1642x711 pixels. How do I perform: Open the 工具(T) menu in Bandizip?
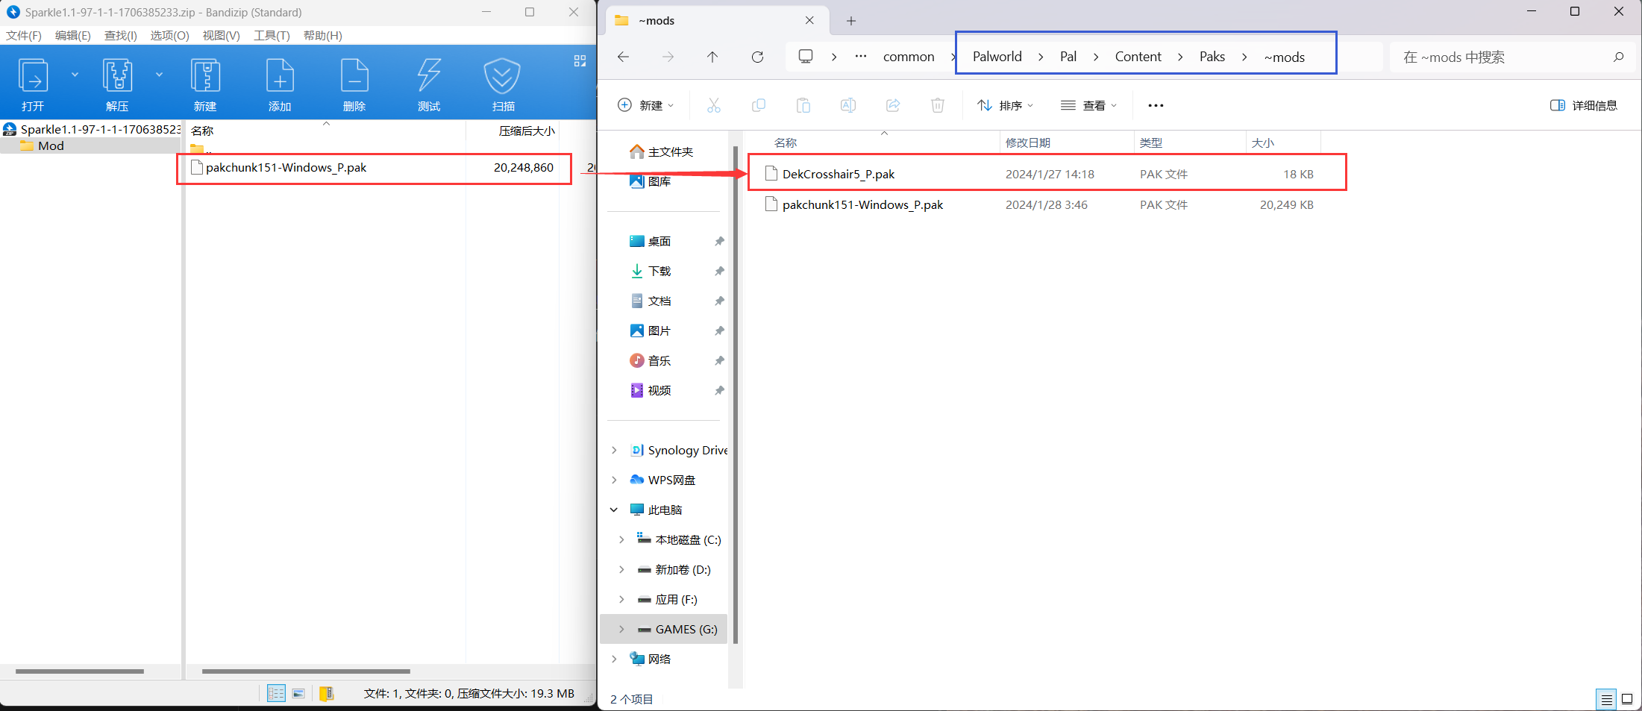(272, 36)
